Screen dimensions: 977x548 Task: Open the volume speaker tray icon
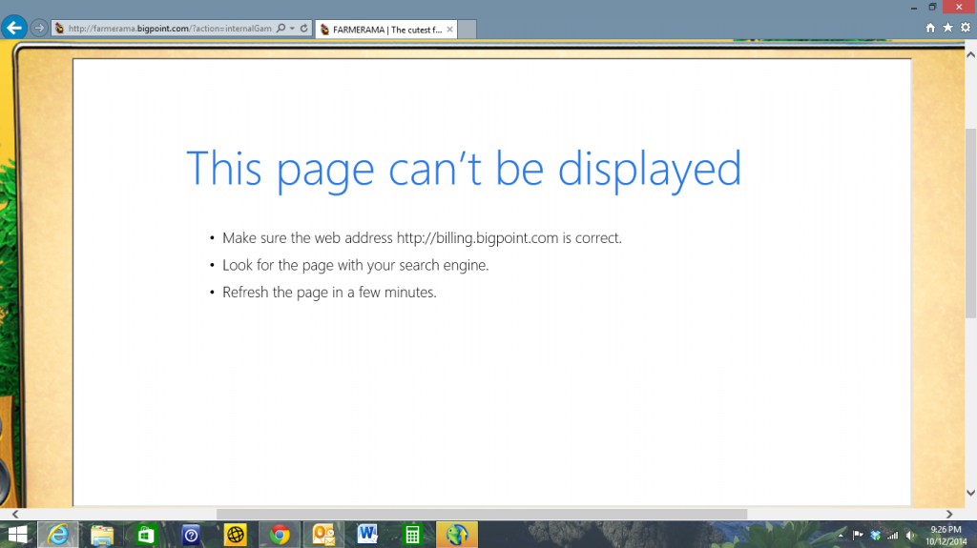[910, 535]
